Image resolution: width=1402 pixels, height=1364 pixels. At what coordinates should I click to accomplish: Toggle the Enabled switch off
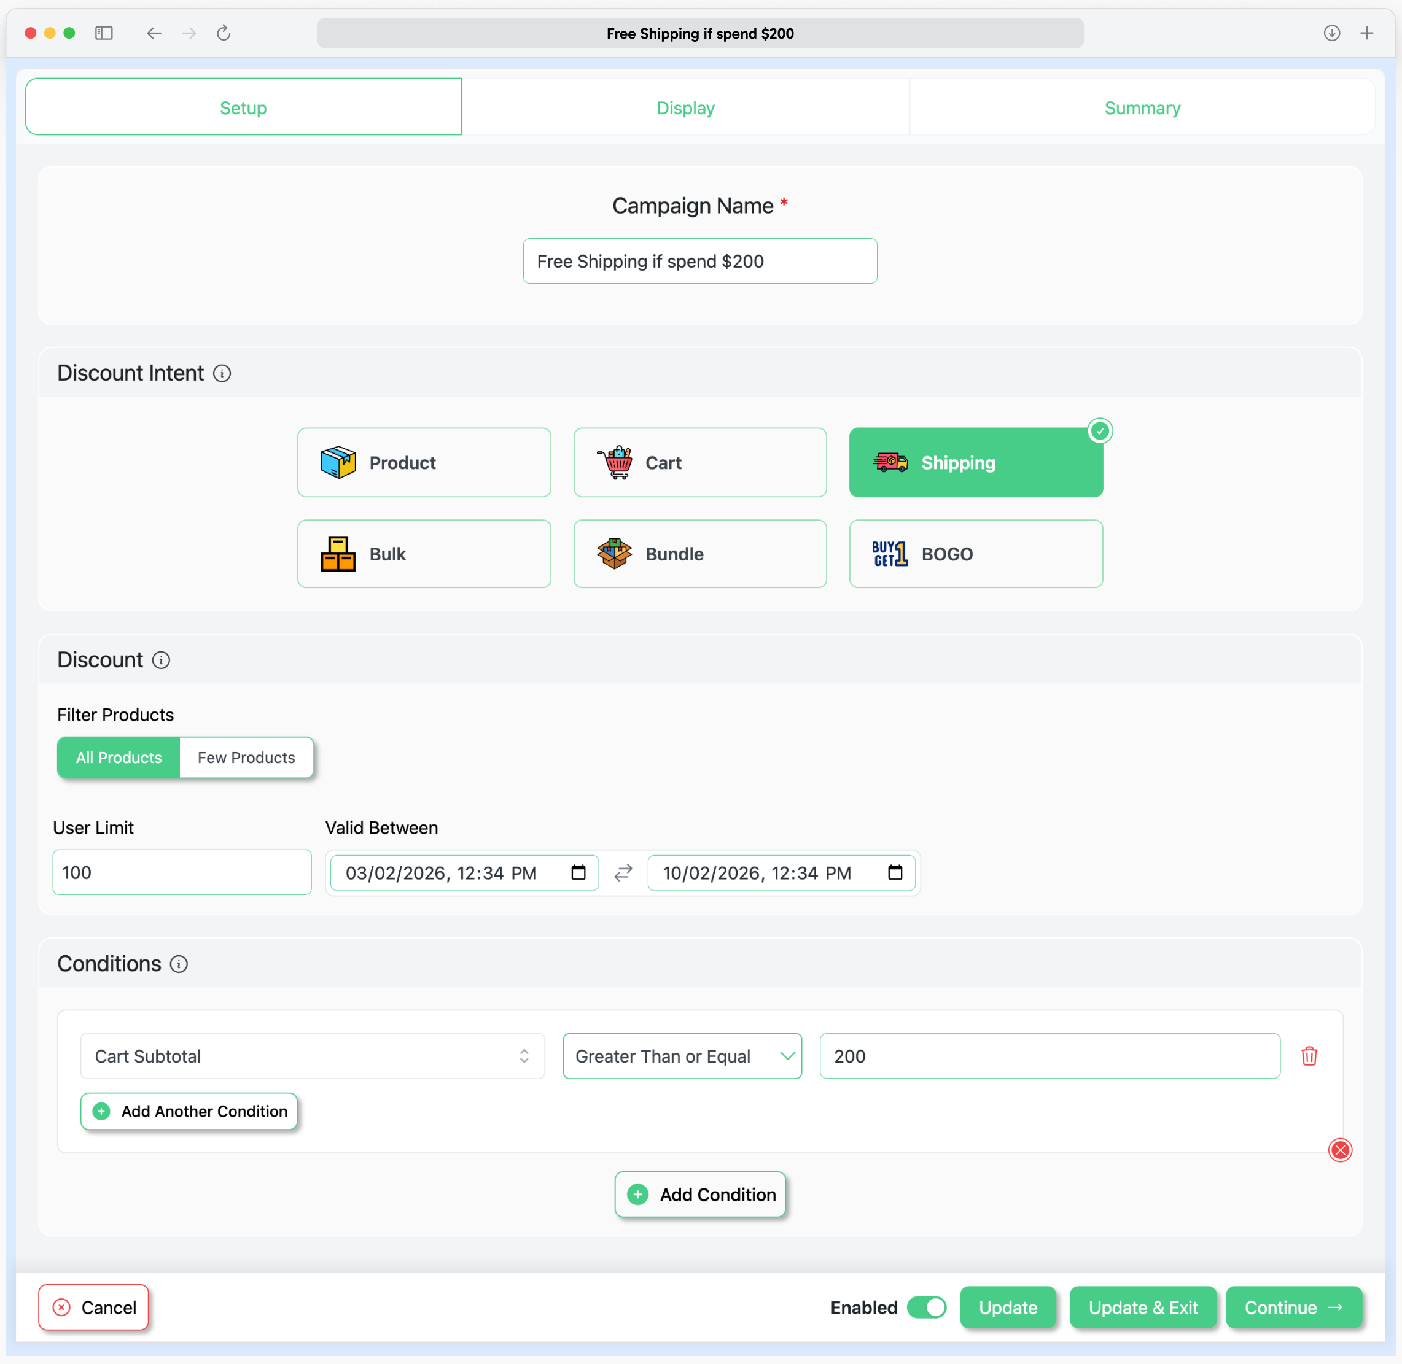(926, 1308)
